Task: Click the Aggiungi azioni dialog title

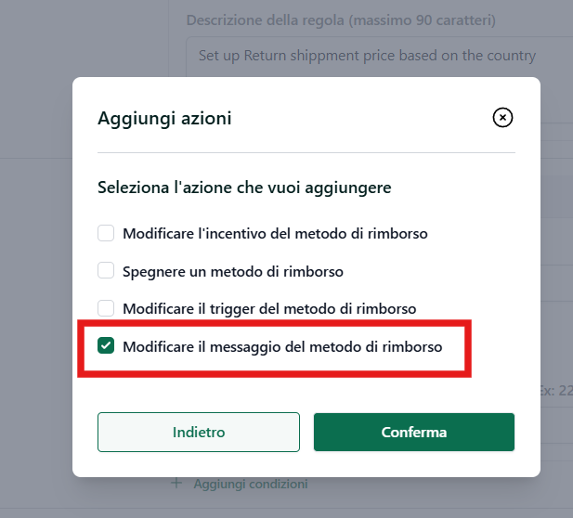Action: [164, 118]
